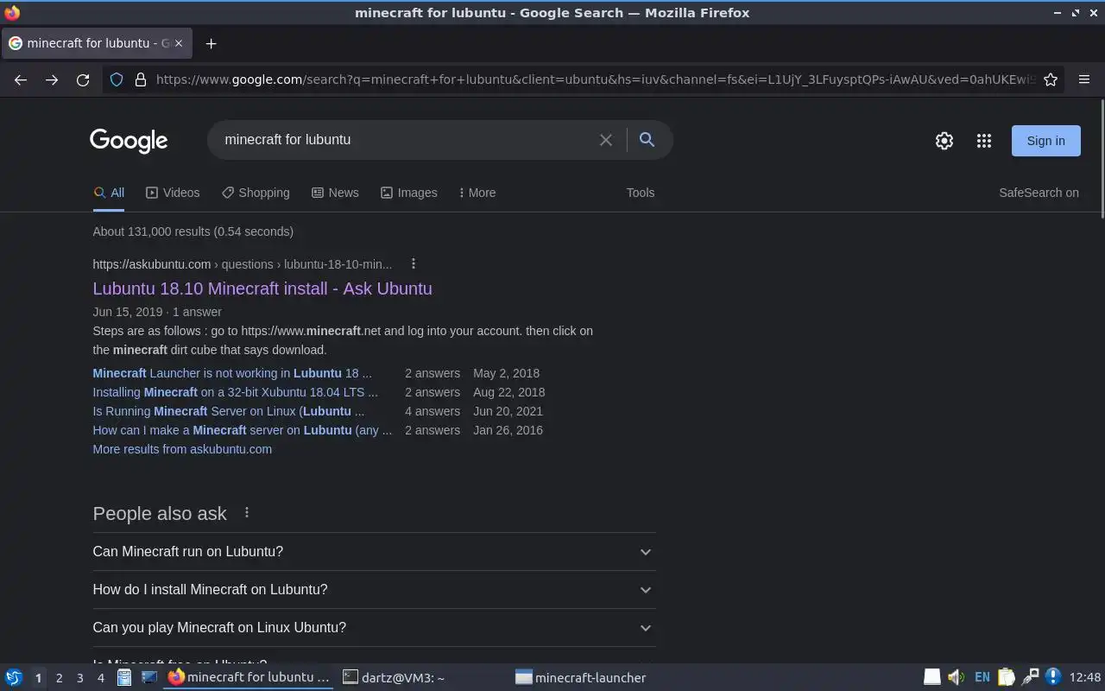Clear the search box with the X
Viewport: 1105px width, 691px height.
point(606,140)
